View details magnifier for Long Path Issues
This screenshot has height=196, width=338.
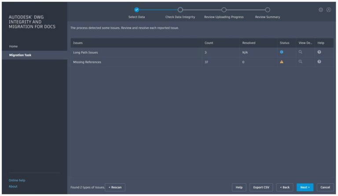[x=300, y=52]
